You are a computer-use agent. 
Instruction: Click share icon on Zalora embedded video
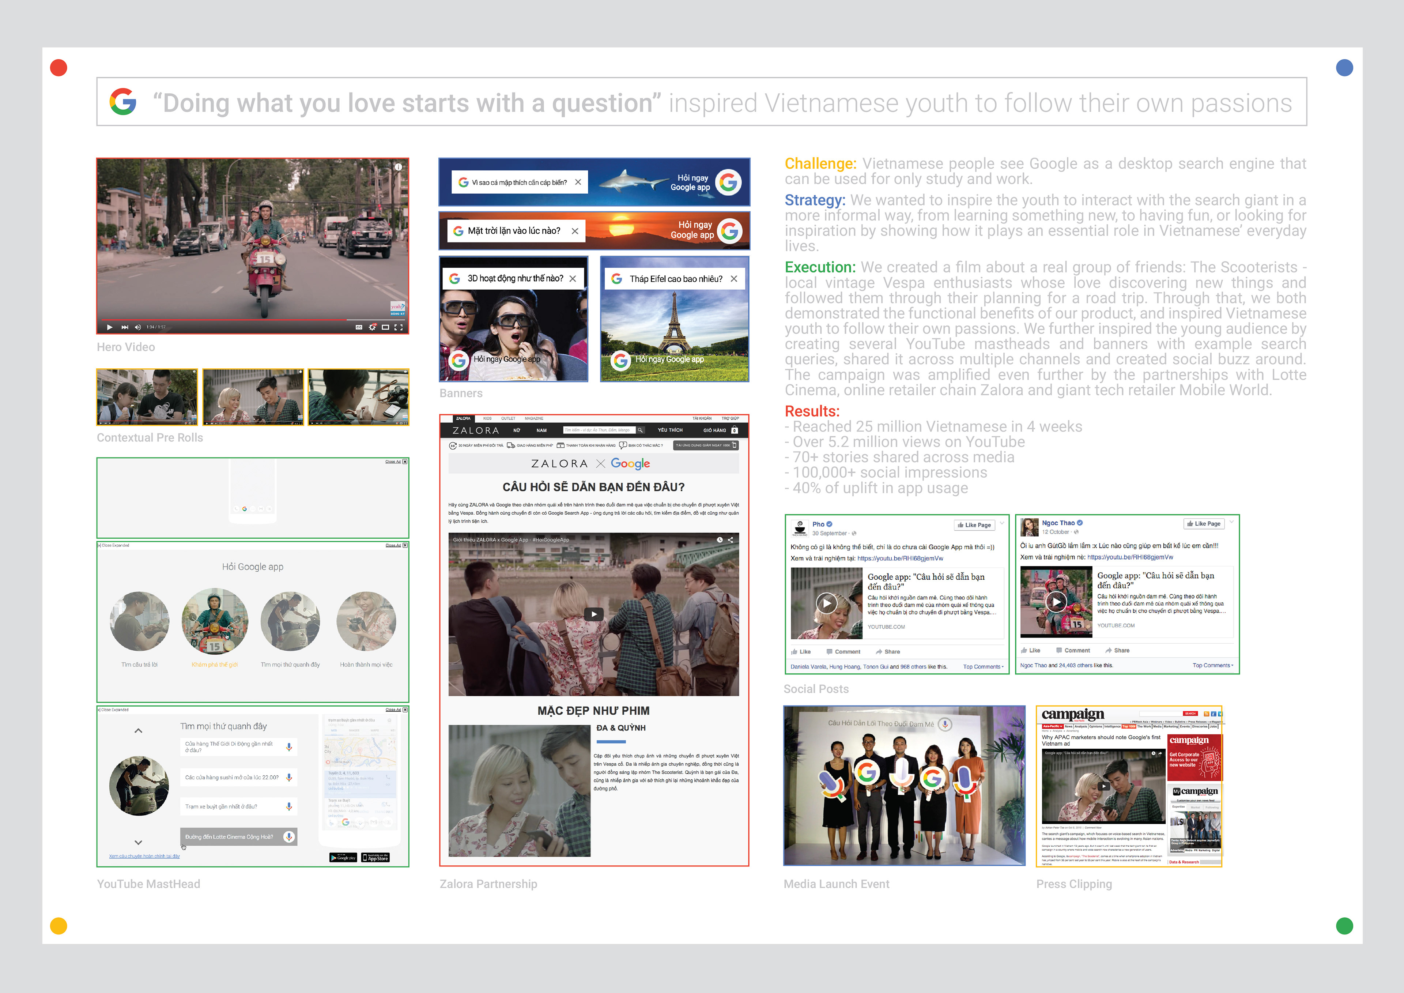730,539
